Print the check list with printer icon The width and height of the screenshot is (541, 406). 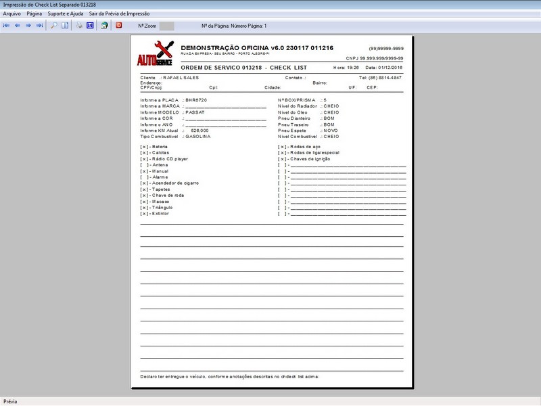tap(79, 26)
